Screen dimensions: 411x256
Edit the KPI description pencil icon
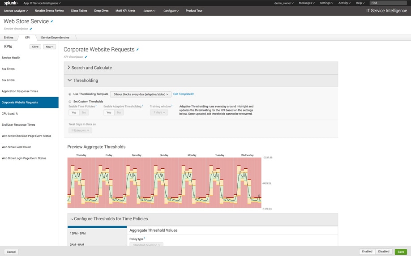point(86,57)
